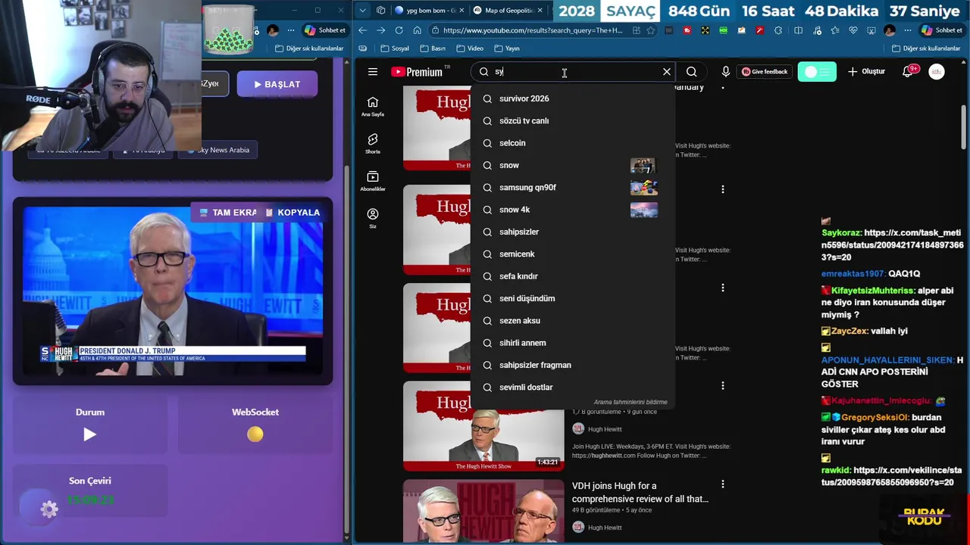Close the ypg bom bom tab

pos(461,11)
